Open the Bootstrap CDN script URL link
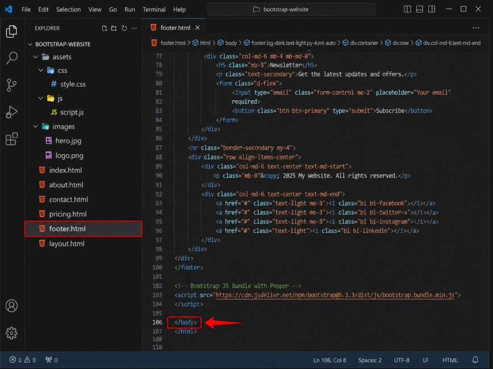This screenshot has height=369, width=493. click(335, 295)
